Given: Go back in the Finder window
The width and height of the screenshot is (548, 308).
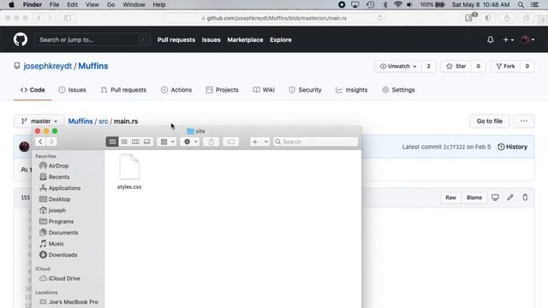Looking at the screenshot, I should click(x=40, y=141).
